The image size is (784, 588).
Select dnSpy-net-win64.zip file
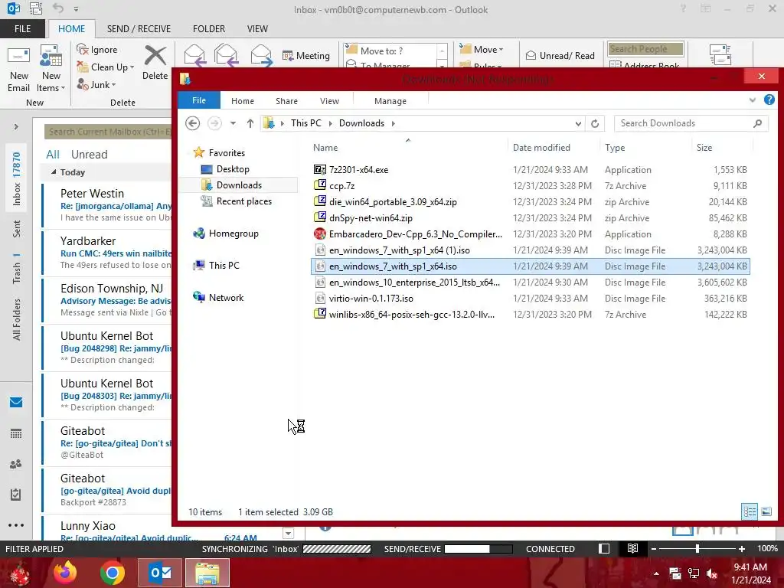pos(371,218)
